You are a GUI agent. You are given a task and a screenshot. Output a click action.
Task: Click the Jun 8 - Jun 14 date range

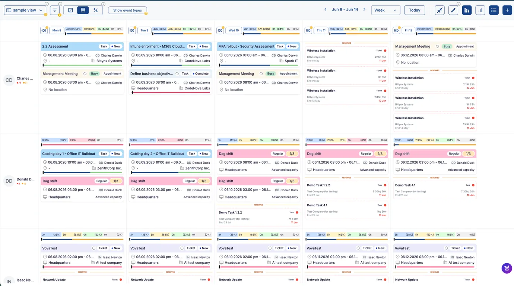click(x=345, y=10)
